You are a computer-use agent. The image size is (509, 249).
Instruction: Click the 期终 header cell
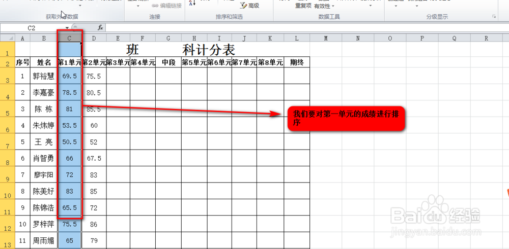pyautogui.click(x=297, y=62)
